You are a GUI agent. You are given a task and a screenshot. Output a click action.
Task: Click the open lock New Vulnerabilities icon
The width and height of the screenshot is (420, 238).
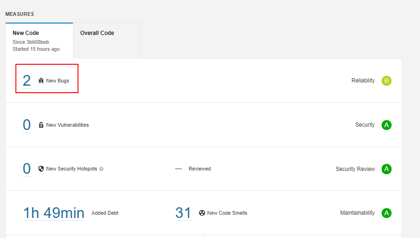41,125
